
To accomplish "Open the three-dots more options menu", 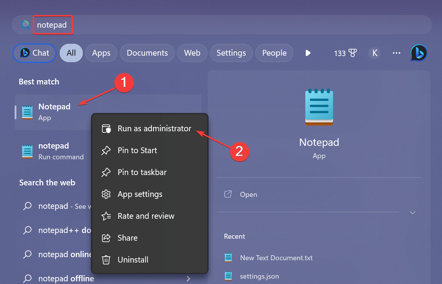I will click(397, 53).
